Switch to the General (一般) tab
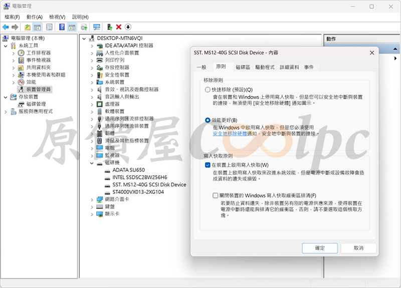Screen dimensions: 401x288 pos(202,67)
